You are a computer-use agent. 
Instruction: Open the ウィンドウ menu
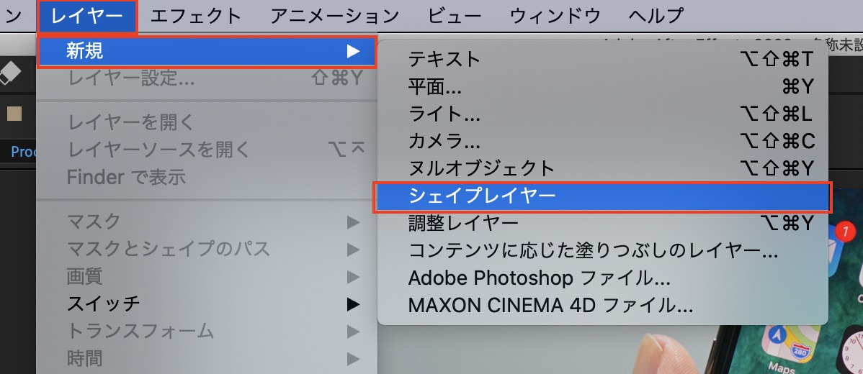(555, 16)
